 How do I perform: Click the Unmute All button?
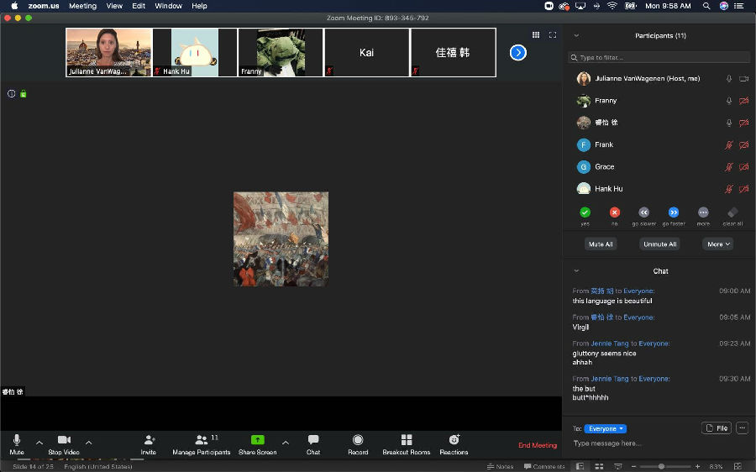click(x=659, y=244)
